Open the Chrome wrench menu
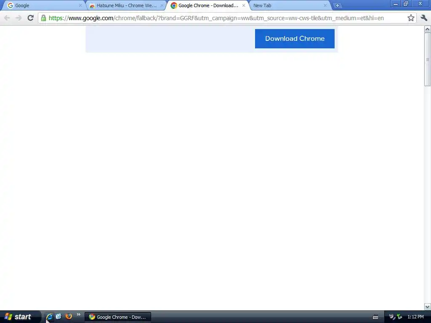This screenshot has height=323, width=431. click(x=424, y=18)
